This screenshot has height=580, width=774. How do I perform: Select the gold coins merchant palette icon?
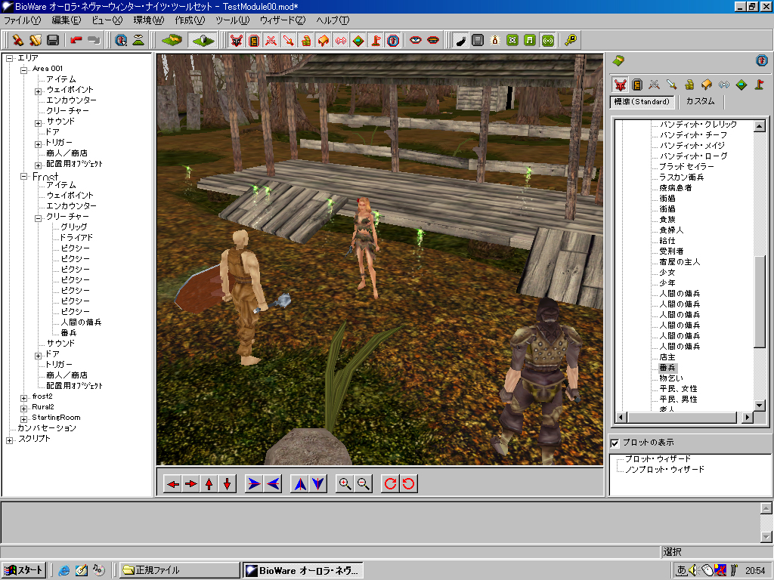(689, 85)
